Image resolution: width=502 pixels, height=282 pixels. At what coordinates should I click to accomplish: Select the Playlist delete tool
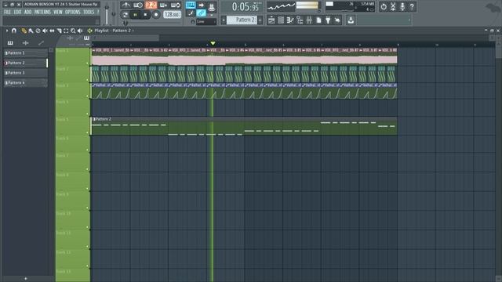point(38,31)
